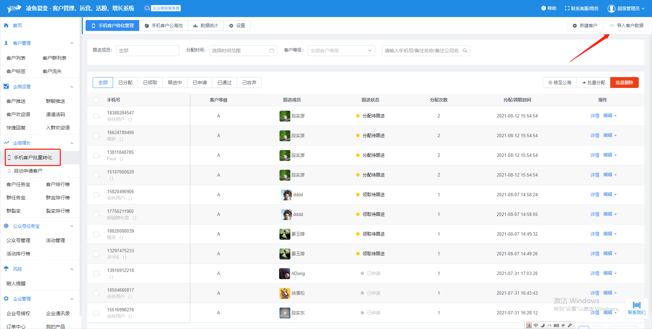The image size is (652, 329).
Task: Click the 跟进成员 input field
Action: coord(147,51)
